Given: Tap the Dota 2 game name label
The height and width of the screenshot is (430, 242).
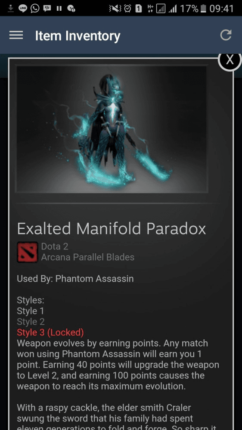Looking at the screenshot, I should (55, 246).
